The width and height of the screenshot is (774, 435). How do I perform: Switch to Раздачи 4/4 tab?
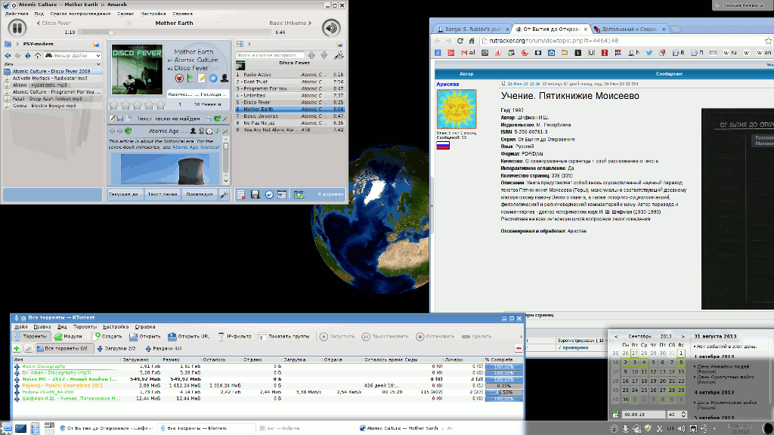[163, 349]
